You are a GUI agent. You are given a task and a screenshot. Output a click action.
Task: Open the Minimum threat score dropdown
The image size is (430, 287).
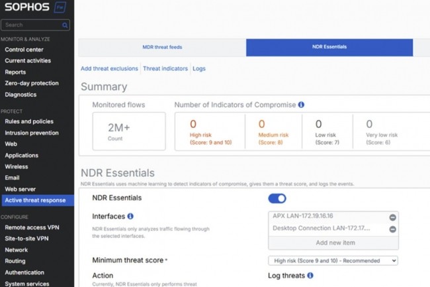(x=333, y=260)
